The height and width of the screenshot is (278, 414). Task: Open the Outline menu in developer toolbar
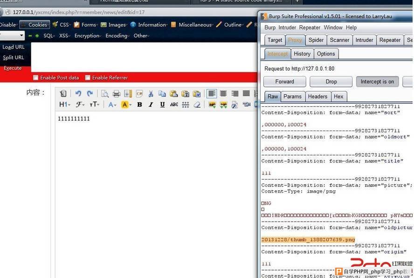(230, 25)
